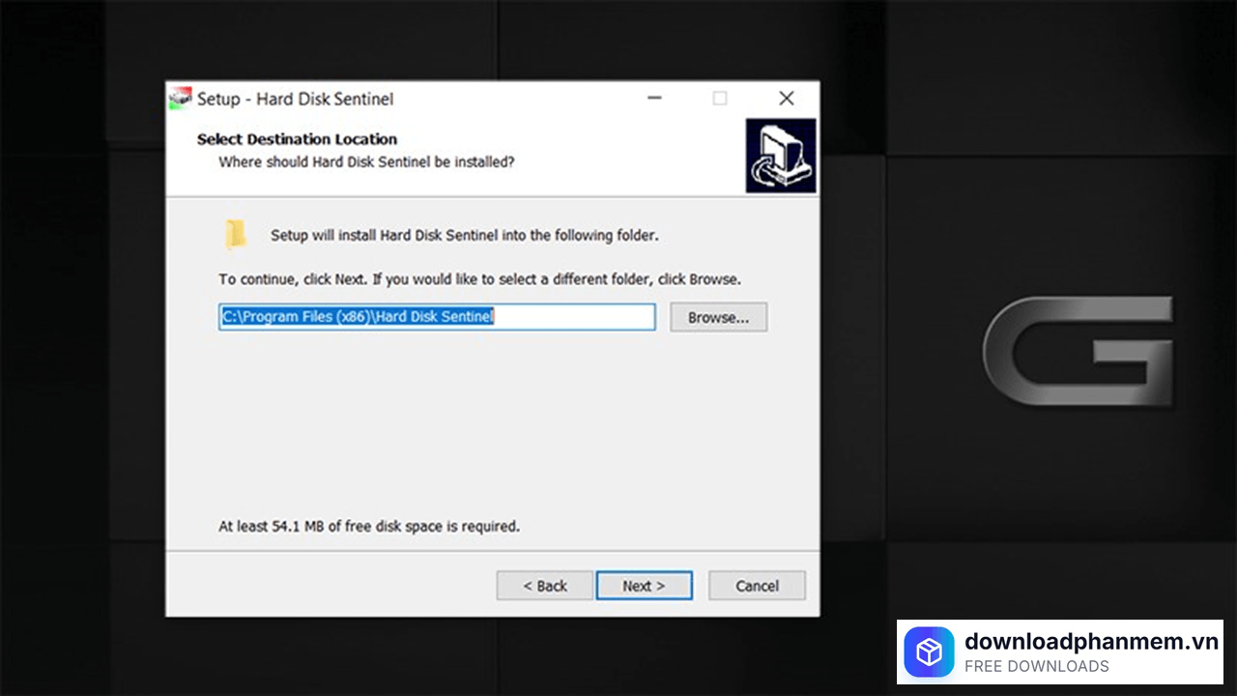Click the "To continue, click Next" instruction text
This screenshot has width=1237, height=696.
(x=479, y=279)
